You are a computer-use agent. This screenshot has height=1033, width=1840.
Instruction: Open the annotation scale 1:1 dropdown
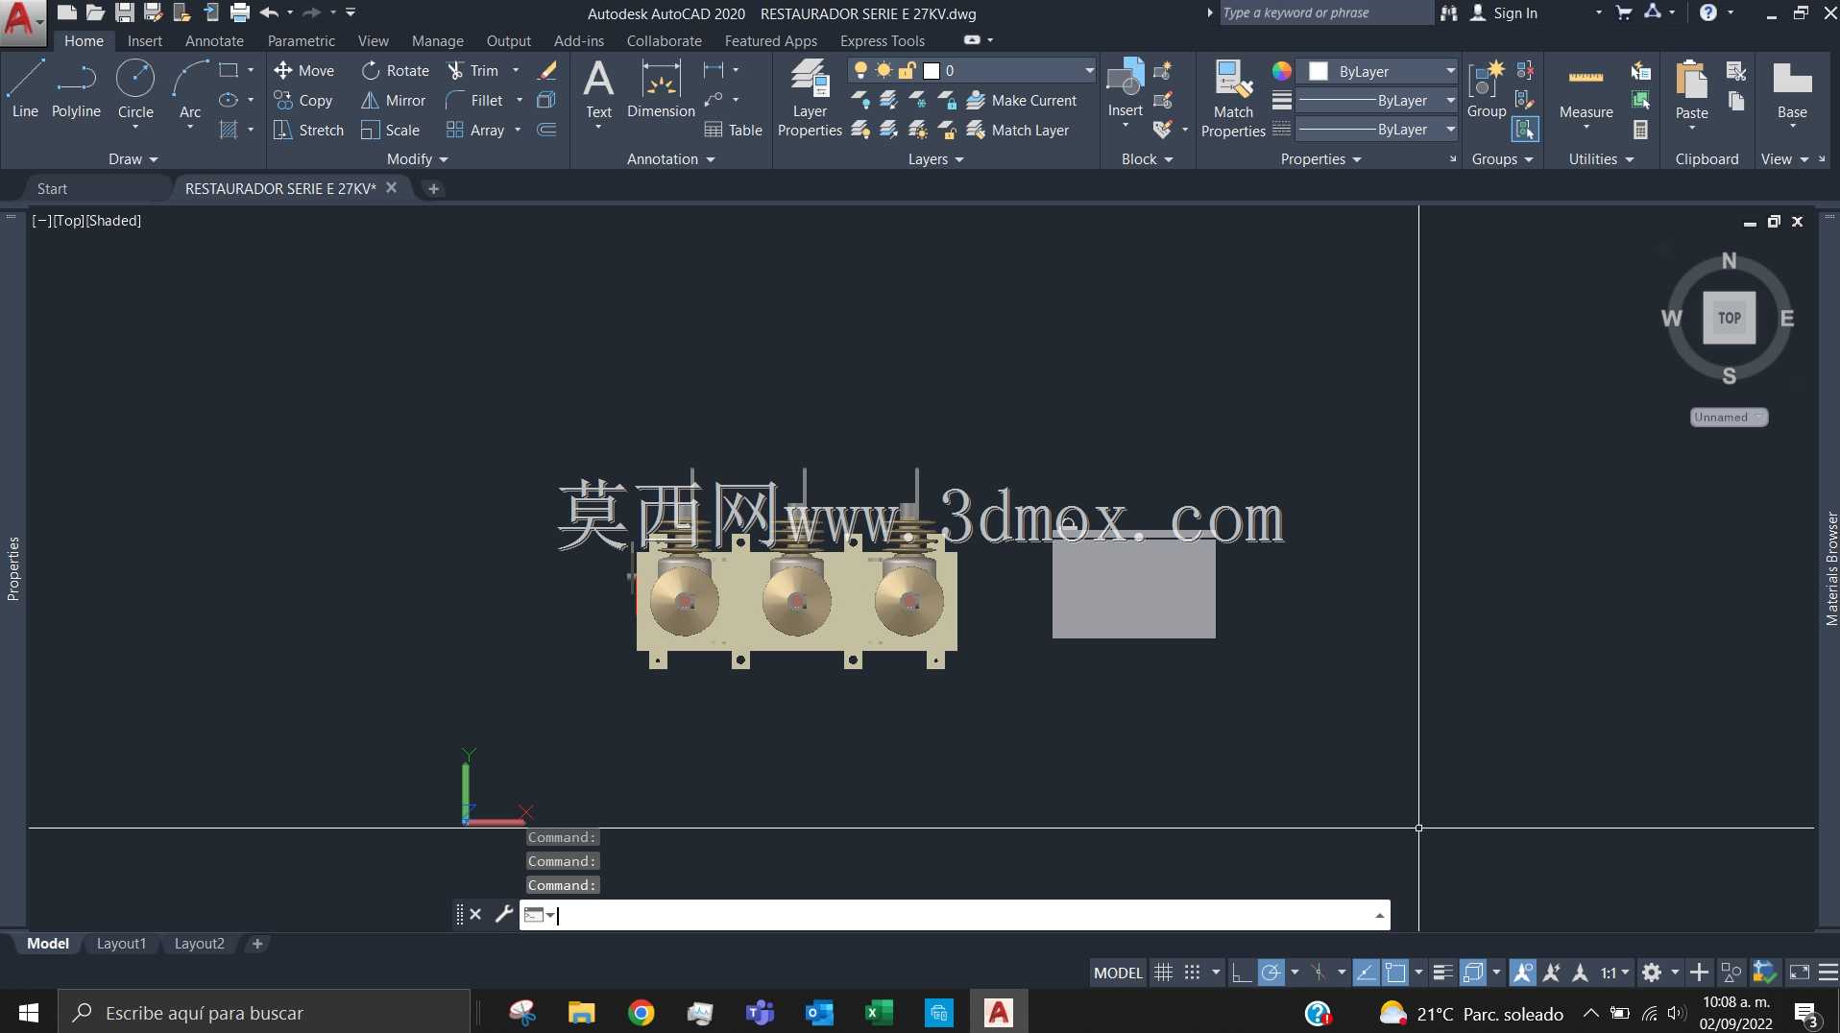click(1614, 973)
